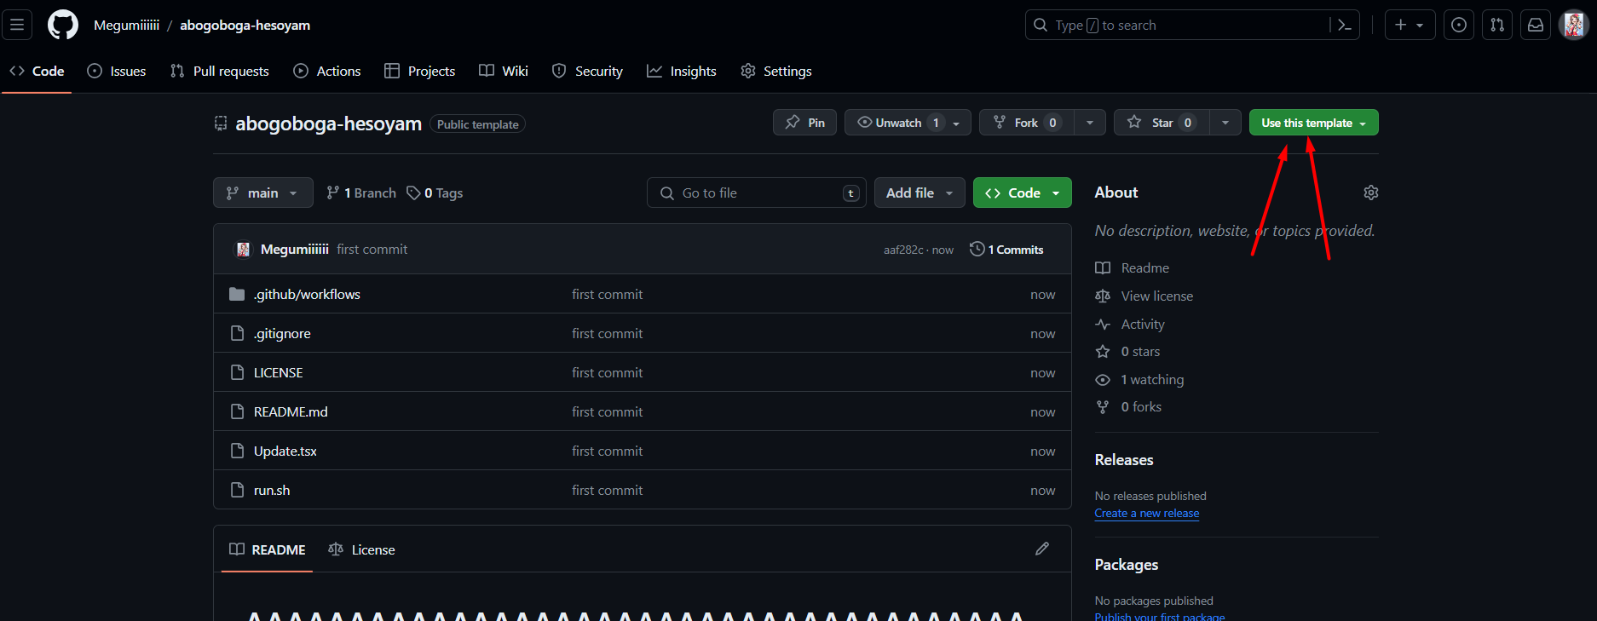
Task: Open the .github/workflows folder
Action: 307,295
